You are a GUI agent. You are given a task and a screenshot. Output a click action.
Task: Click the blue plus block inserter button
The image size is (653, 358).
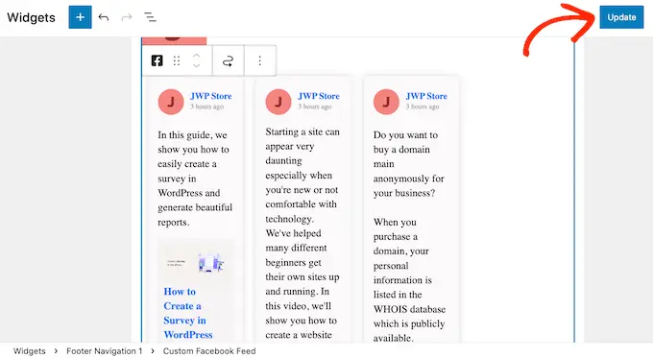tap(80, 17)
